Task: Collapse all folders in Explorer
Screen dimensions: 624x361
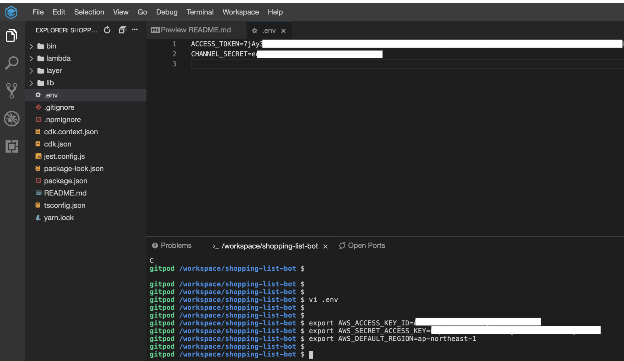Action: pyautogui.click(x=122, y=30)
